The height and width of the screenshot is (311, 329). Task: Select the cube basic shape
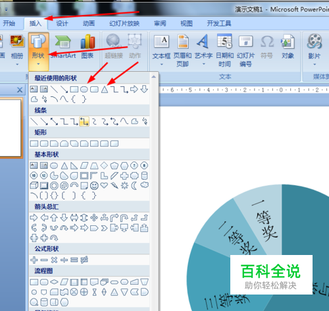pos(34,186)
